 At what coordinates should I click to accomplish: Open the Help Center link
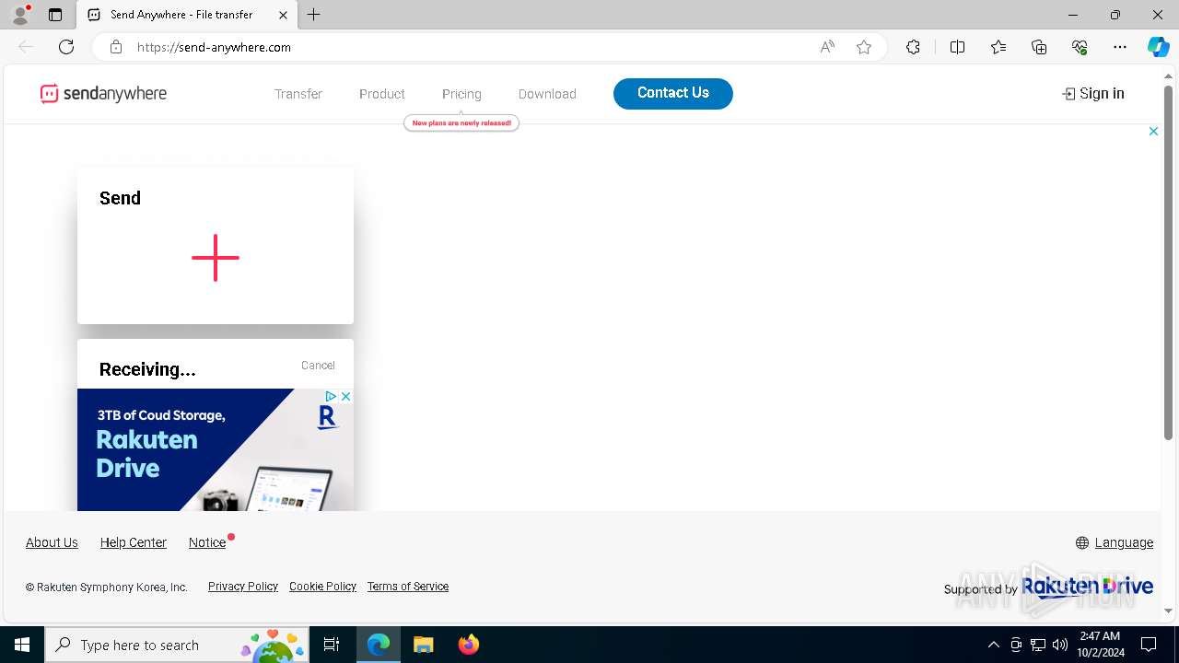(134, 542)
